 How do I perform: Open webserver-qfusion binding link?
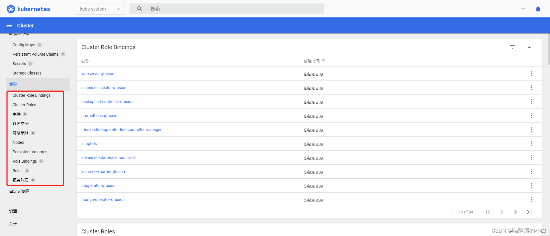pos(98,74)
